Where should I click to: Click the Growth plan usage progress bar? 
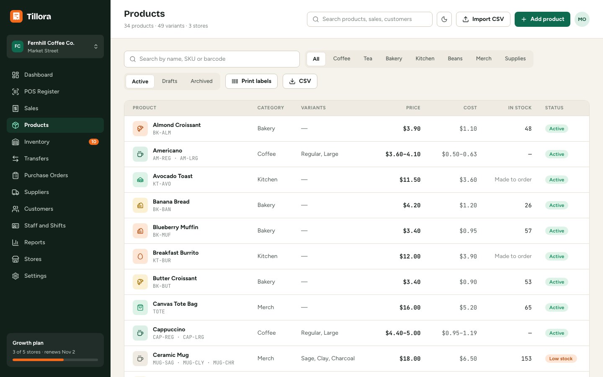click(x=55, y=360)
